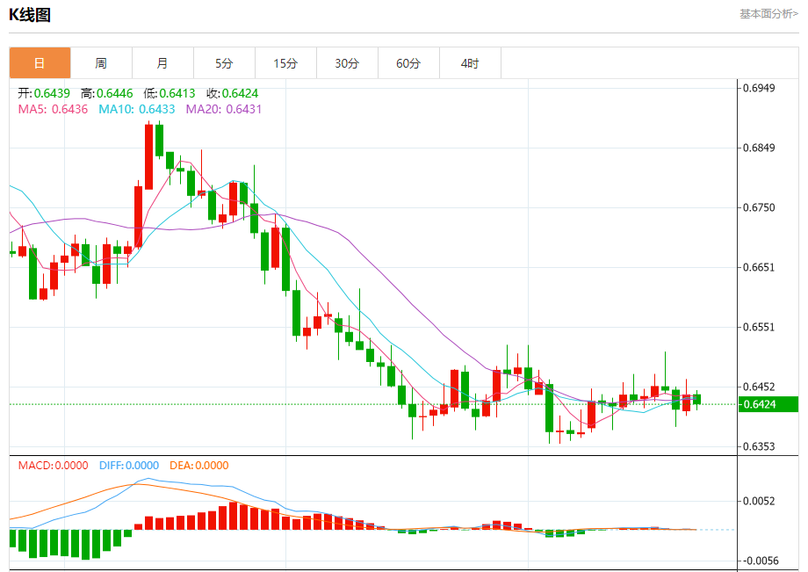The width and height of the screenshot is (808, 572).
Task: Click the MACD:0.0000 indicator label
Action: pos(53,466)
